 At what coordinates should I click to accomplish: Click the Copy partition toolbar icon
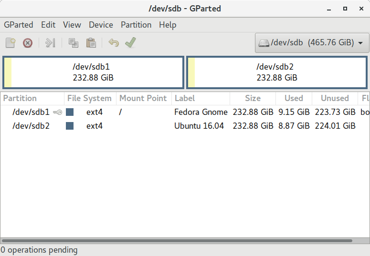pyautogui.click(x=73, y=43)
